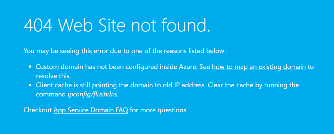Open the App Service Domain FAQ link

(91, 110)
